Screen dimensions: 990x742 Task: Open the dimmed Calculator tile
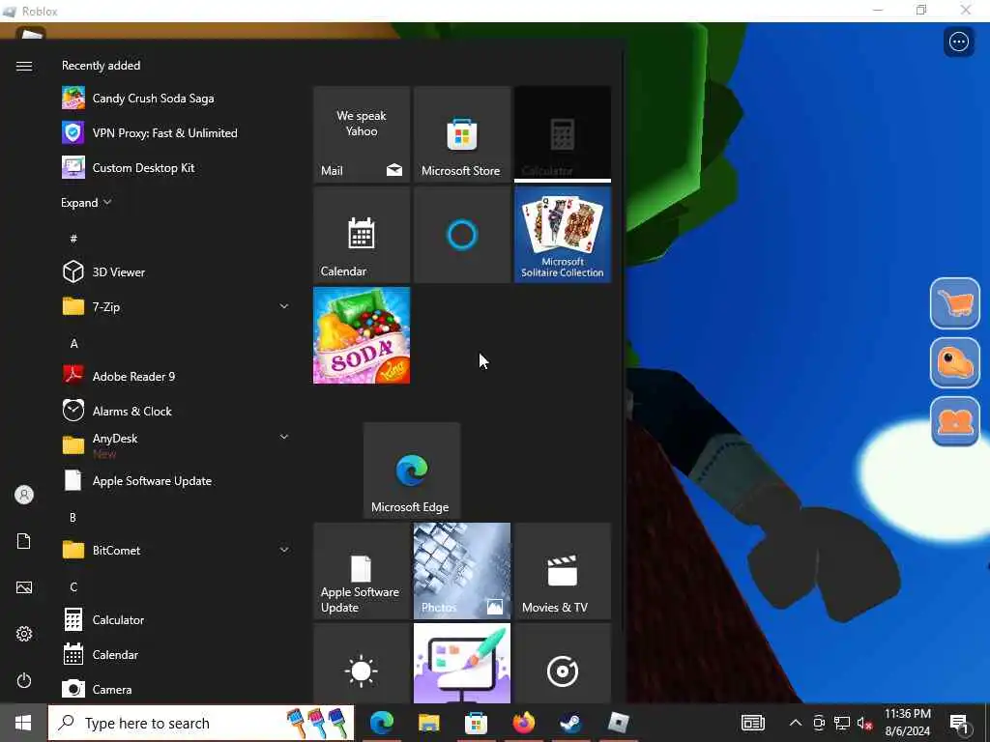[x=563, y=133]
